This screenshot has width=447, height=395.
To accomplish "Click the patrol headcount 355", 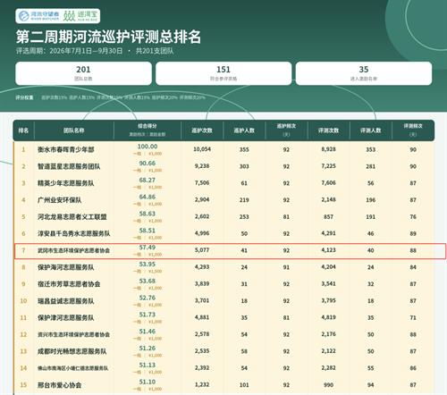I will [244, 149].
